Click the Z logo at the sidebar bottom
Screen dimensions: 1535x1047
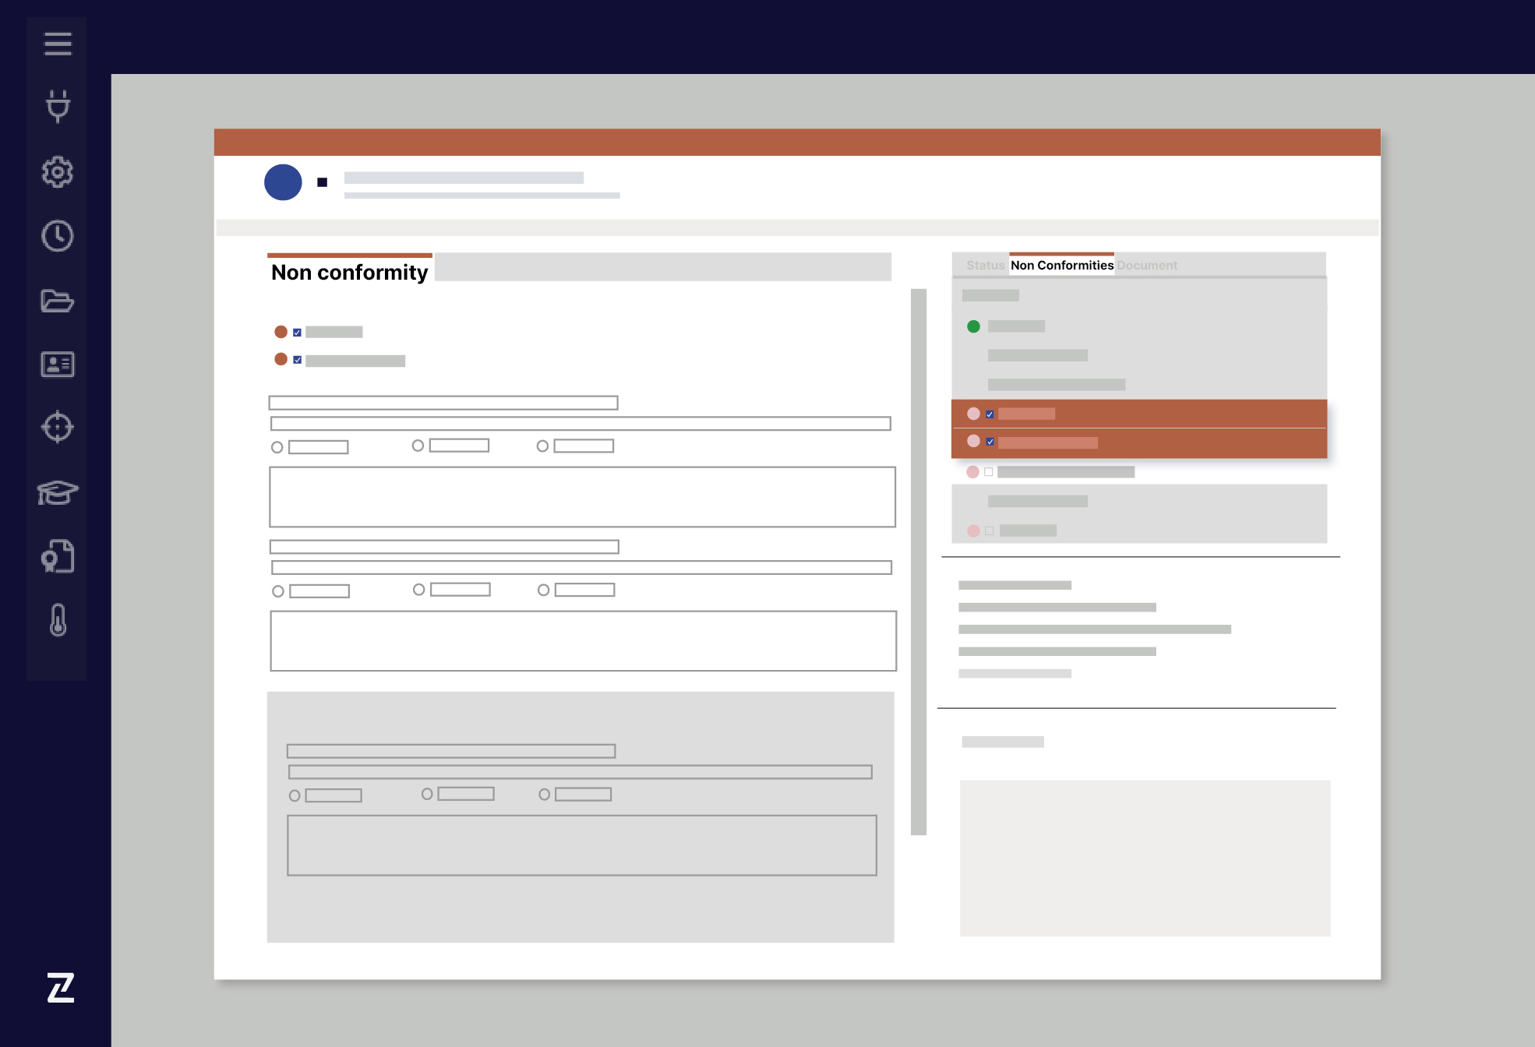point(61,987)
